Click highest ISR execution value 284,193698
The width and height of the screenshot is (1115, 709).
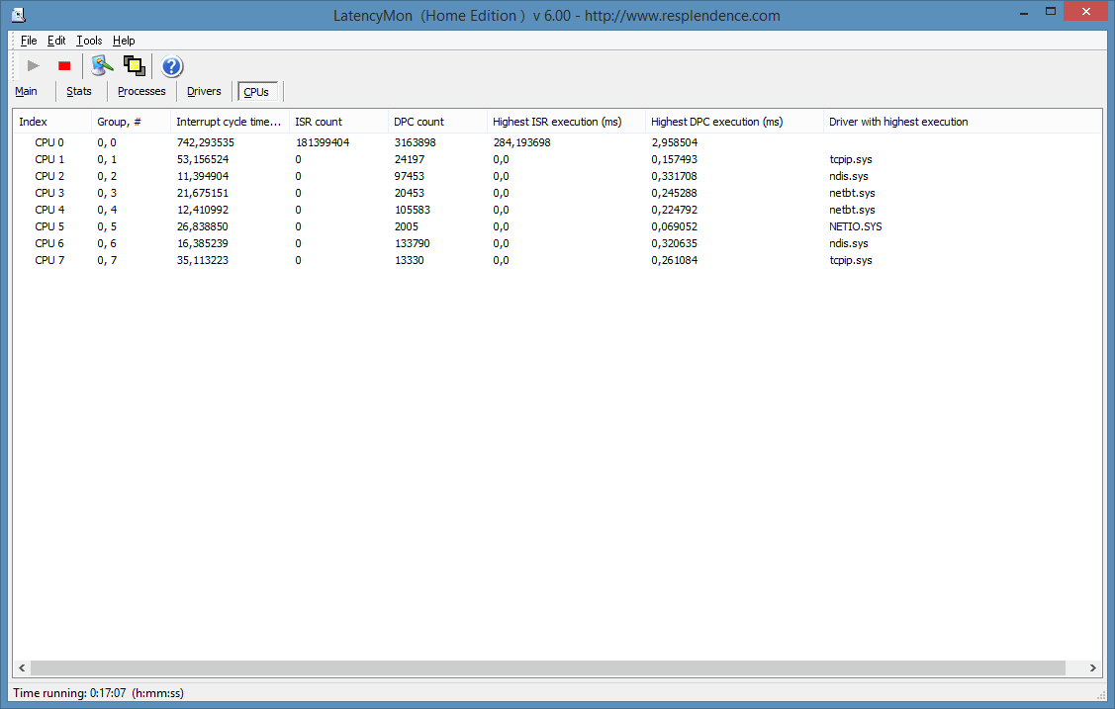[x=522, y=142]
